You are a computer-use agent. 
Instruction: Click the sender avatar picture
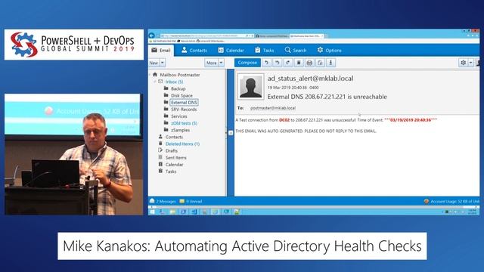(250, 87)
